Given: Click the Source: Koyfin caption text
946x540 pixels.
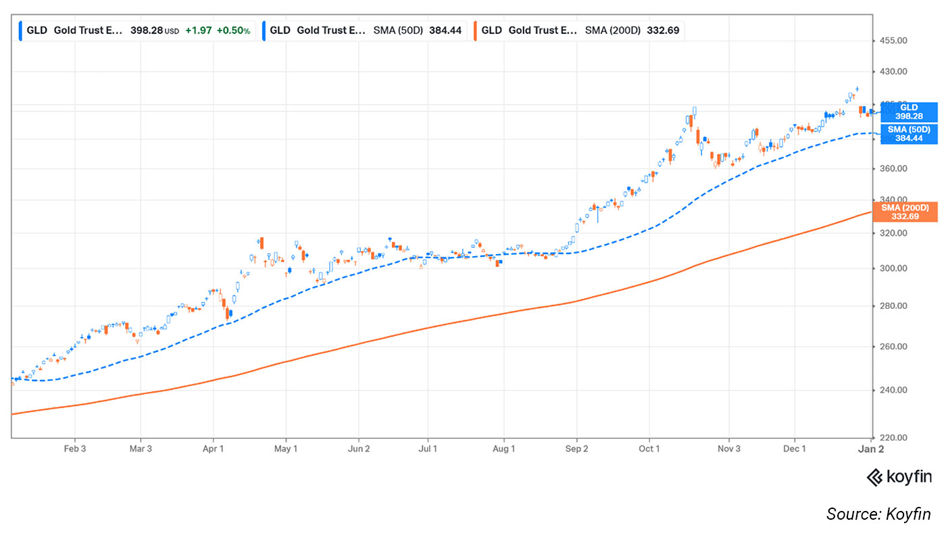Looking at the screenshot, I should pyautogui.click(x=878, y=514).
